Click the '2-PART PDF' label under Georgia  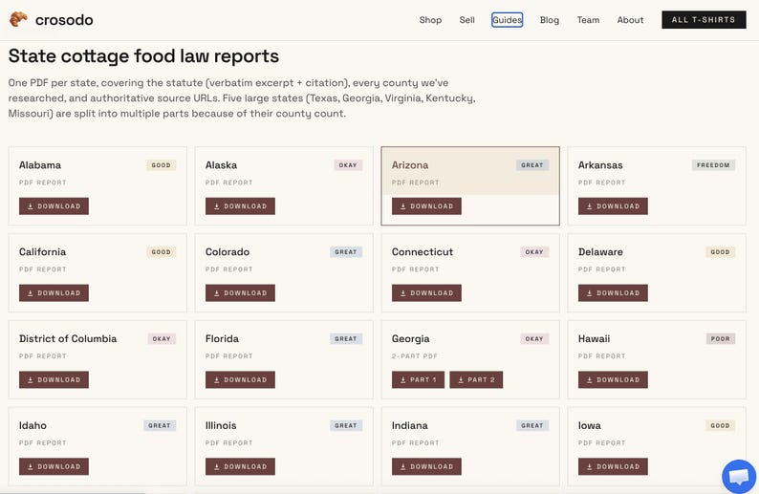point(414,356)
